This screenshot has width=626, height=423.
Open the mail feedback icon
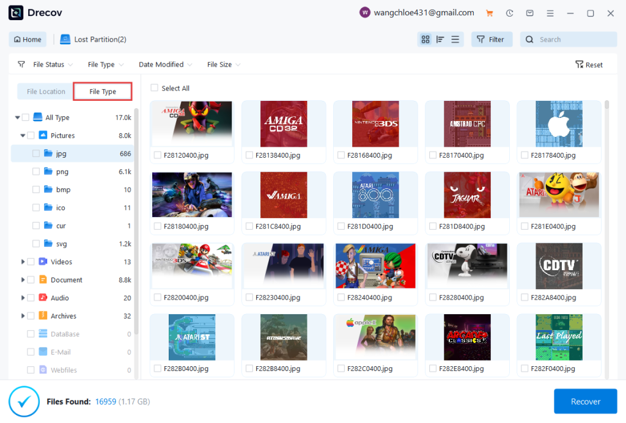click(529, 13)
